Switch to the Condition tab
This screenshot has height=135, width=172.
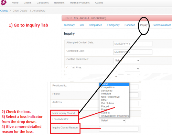pyautogui.click(x=130, y=25)
